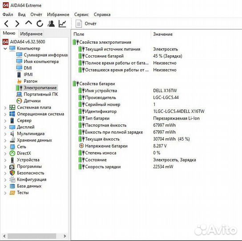
Task: Click the Отчёт toolbar button label
Action: tap(90, 24)
